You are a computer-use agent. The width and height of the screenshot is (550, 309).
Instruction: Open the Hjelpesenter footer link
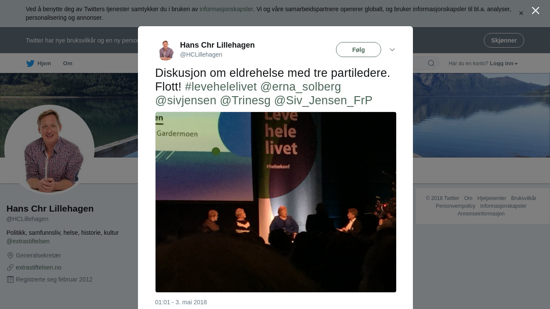point(492,198)
